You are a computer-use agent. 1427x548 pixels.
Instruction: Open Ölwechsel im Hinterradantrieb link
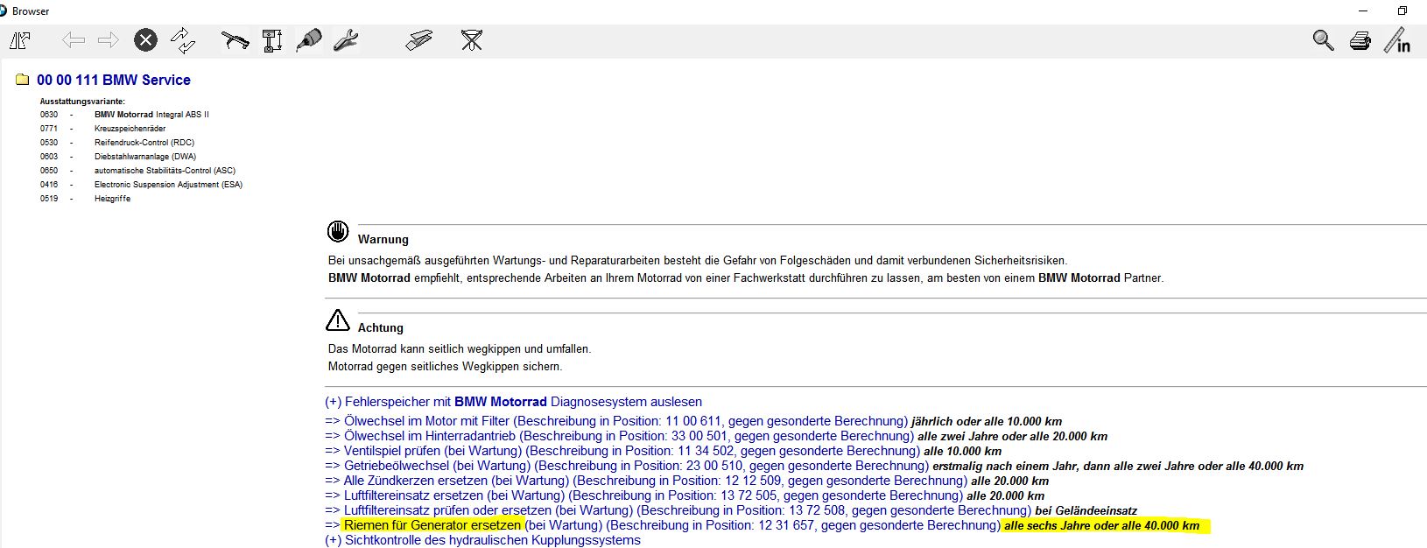tap(620, 436)
